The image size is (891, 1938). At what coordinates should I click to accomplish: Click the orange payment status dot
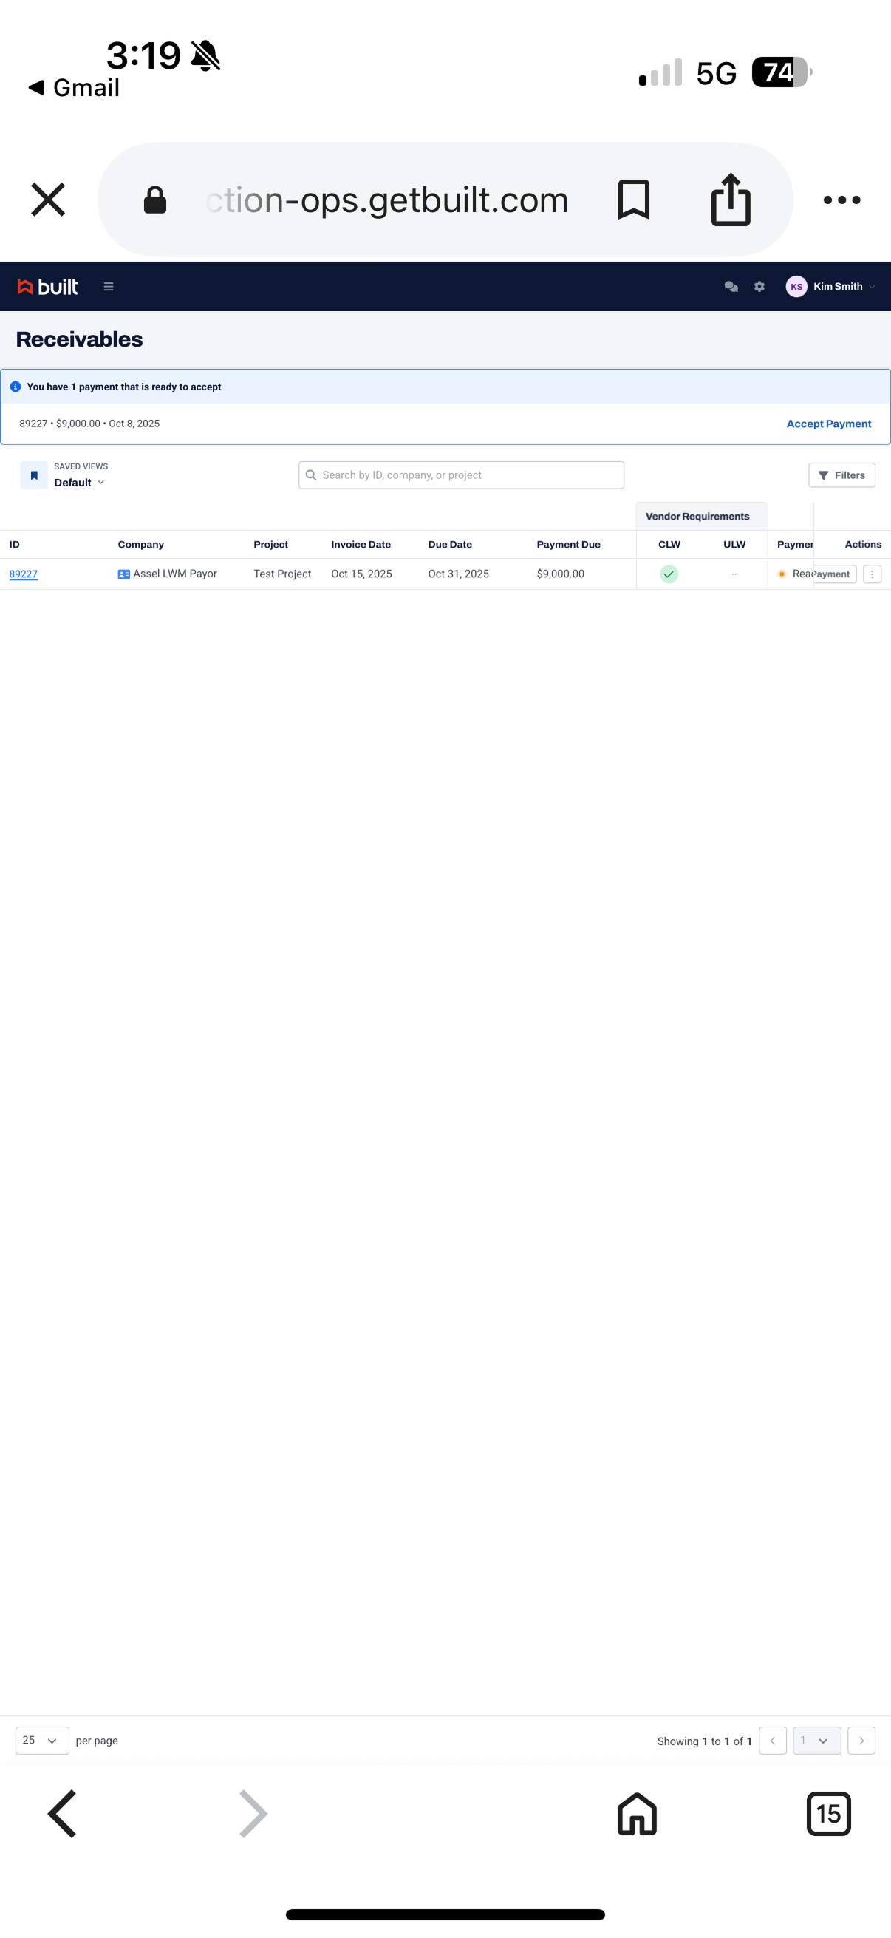click(782, 574)
